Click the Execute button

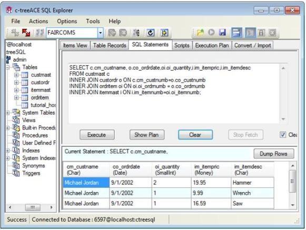[x=97, y=135]
